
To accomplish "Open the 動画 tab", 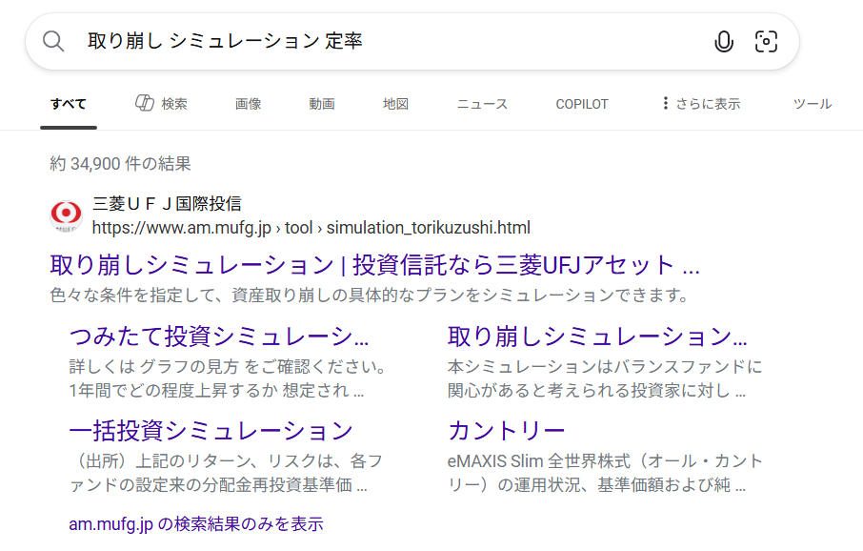I will coord(322,104).
